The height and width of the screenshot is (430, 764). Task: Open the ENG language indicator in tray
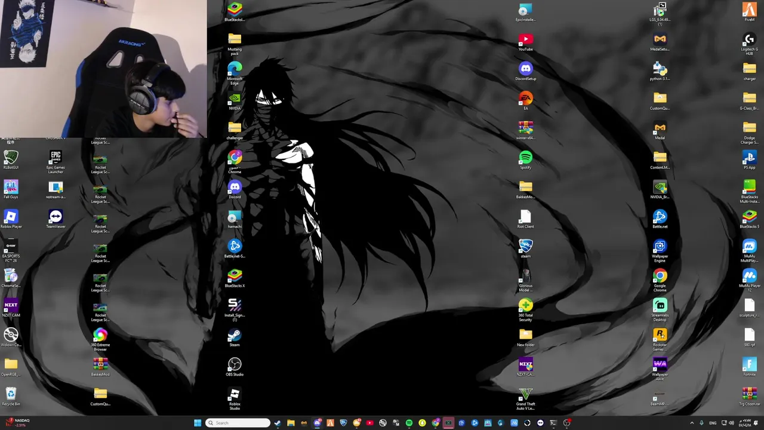pos(713,423)
